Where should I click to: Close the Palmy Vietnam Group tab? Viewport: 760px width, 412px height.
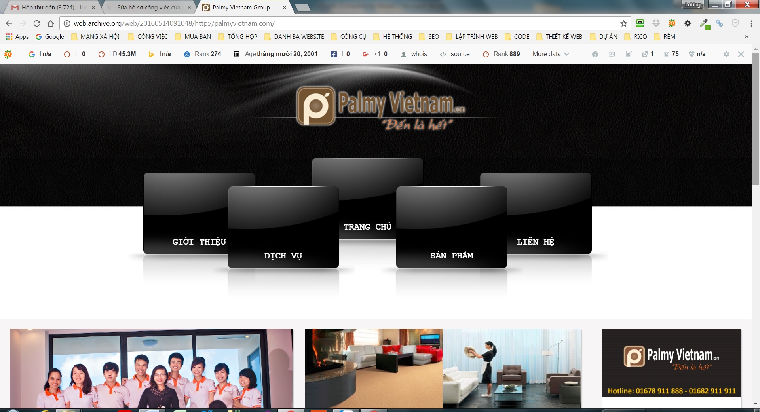(x=284, y=8)
